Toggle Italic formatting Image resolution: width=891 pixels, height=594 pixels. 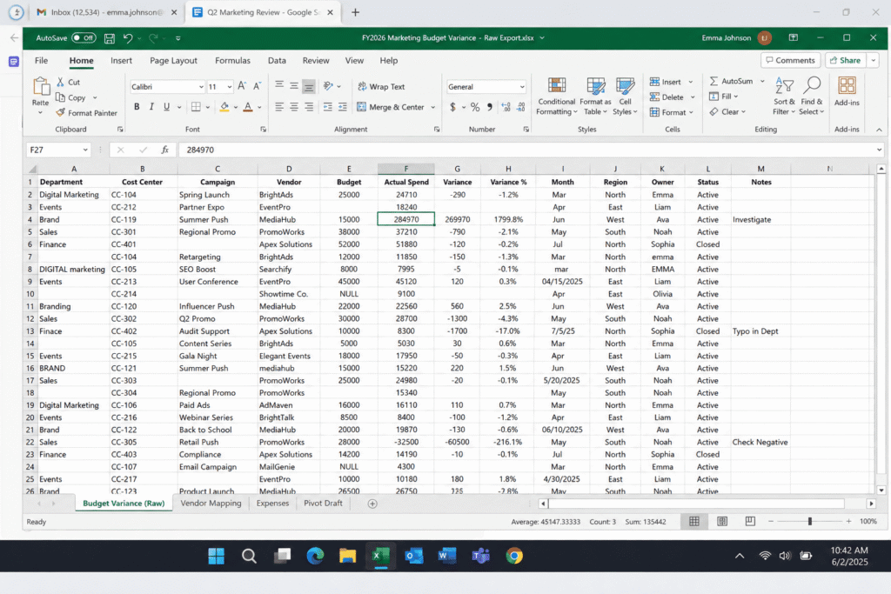151,107
